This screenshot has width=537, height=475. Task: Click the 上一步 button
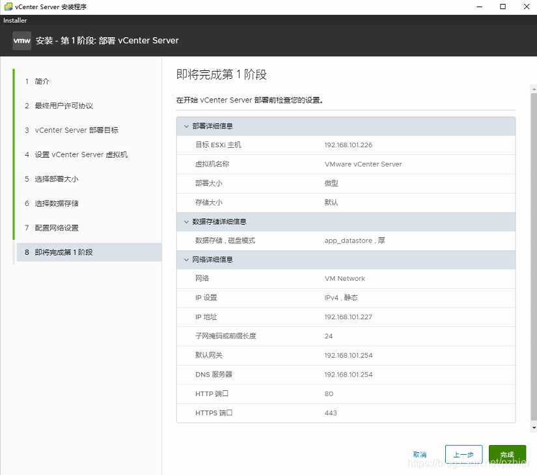463,454
